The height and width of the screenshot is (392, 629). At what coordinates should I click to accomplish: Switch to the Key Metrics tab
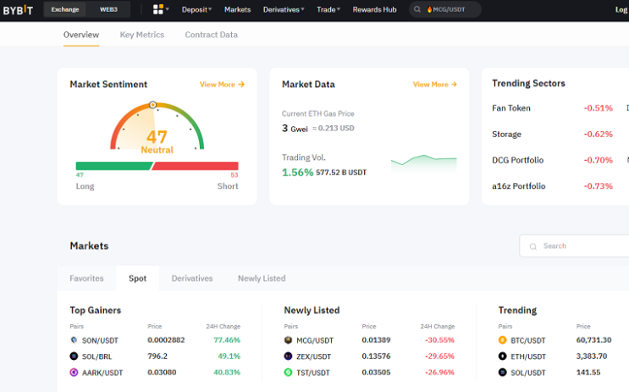point(142,35)
